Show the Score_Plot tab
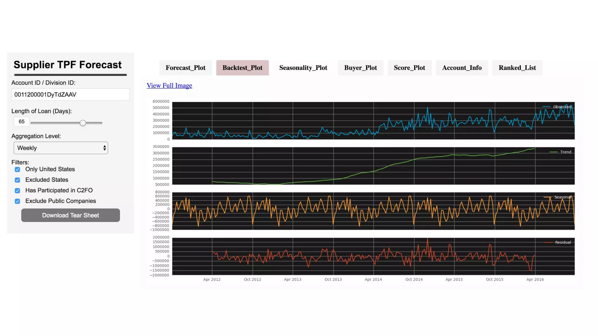Screen dimensions: 598x336 [x=409, y=68]
